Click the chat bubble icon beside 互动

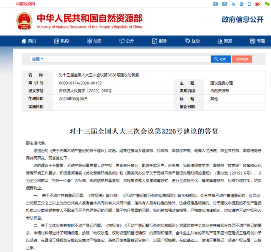[187, 41]
